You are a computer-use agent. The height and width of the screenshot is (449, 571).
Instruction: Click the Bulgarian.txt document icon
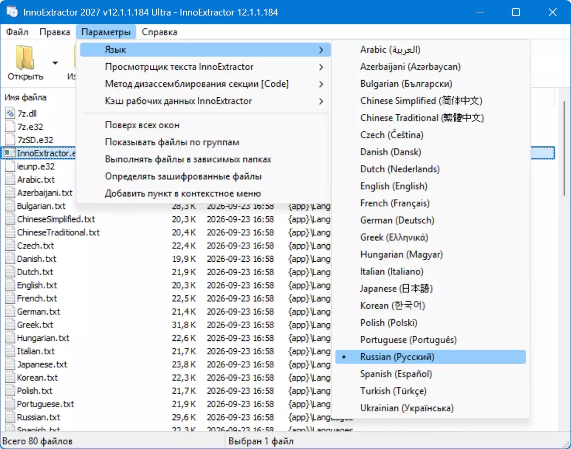pyautogui.click(x=10, y=206)
